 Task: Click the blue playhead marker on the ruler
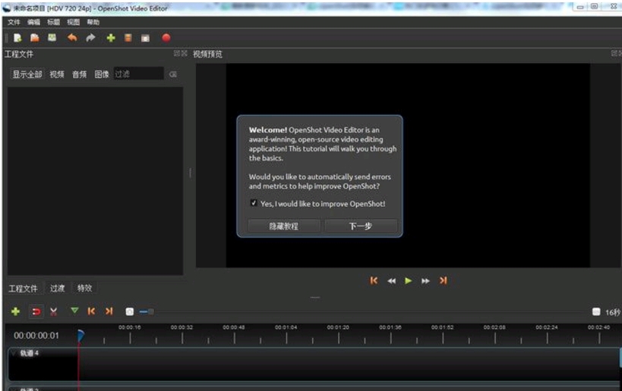81,336
